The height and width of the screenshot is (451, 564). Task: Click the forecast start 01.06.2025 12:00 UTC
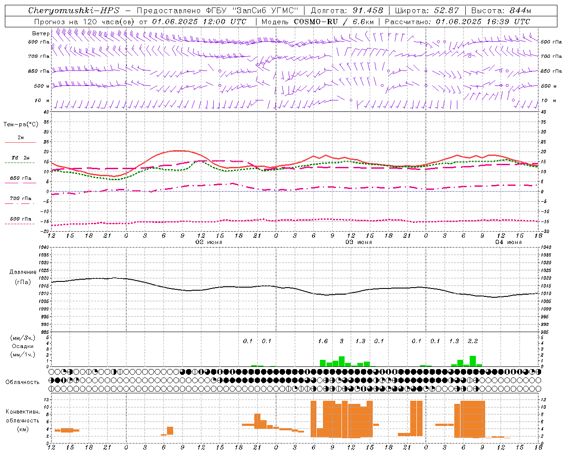point(199,22)
